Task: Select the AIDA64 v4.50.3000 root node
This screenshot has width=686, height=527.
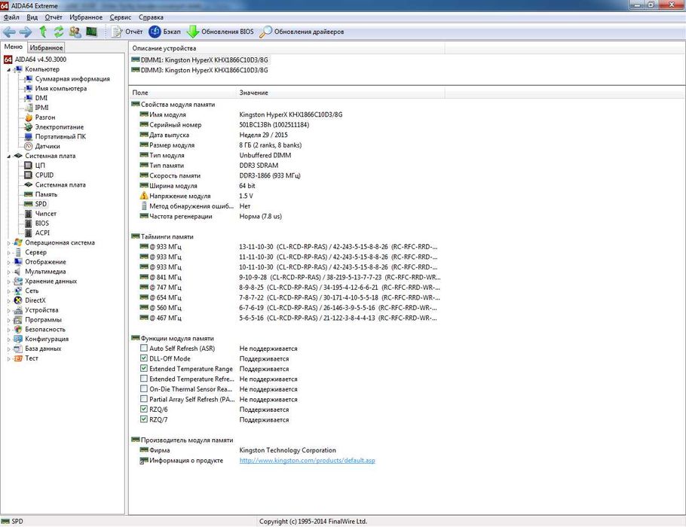Action: 35,59
